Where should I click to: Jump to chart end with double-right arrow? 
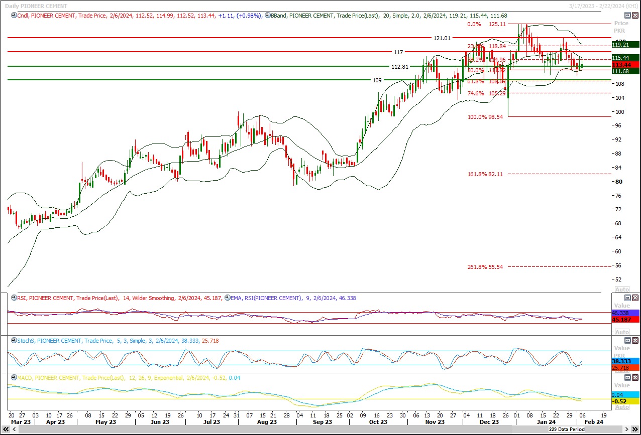pos(635,429)
